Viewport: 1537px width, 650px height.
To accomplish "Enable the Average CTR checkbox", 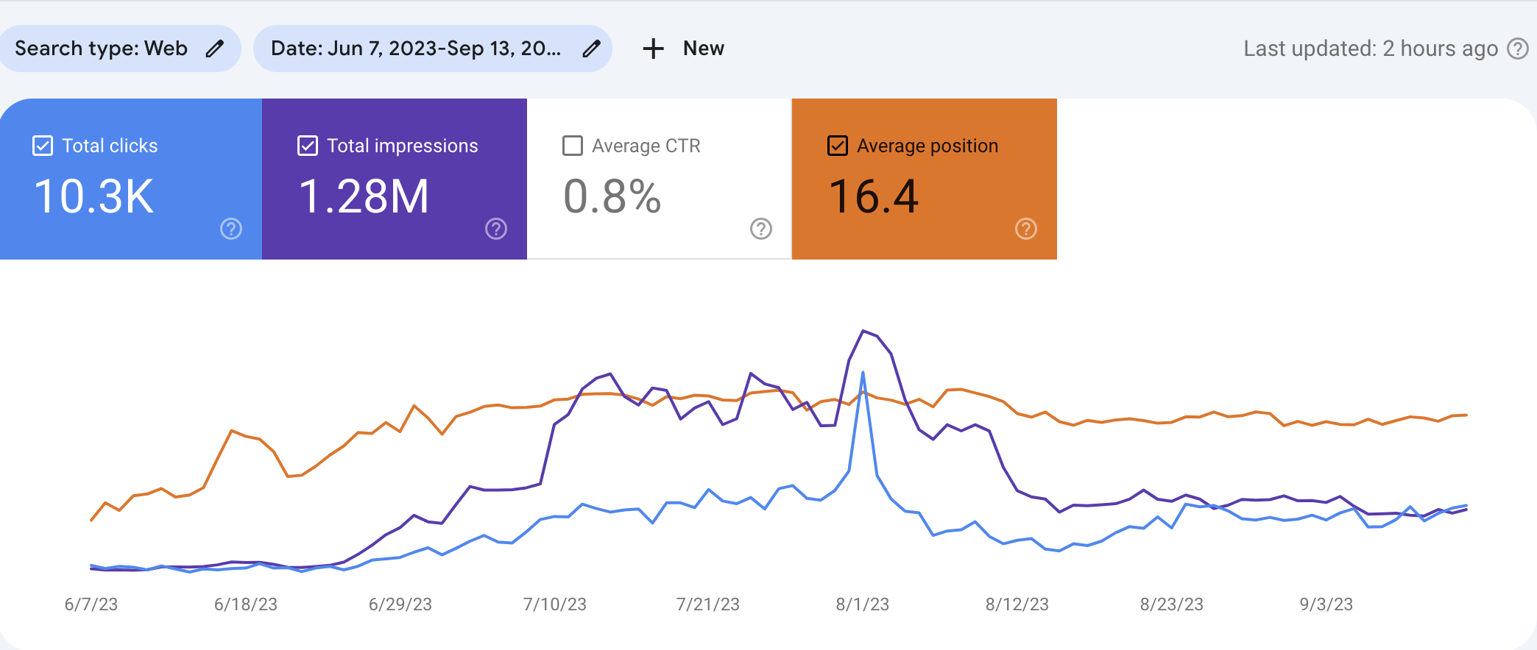I will pos(573,146).
